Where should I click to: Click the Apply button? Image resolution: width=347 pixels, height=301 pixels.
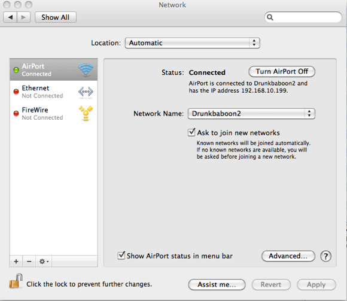coord(316,284)
